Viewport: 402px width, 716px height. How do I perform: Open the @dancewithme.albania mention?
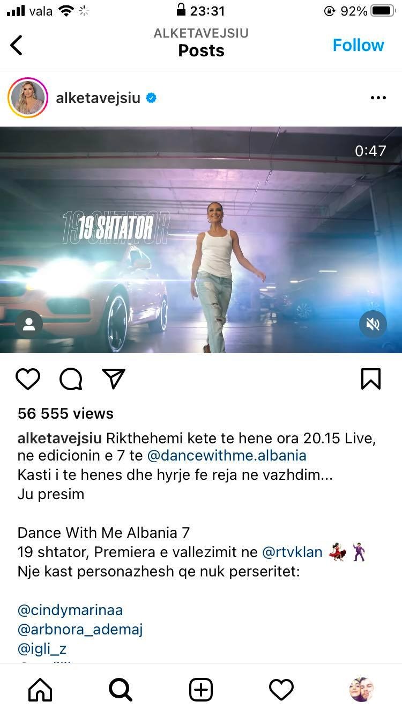pos(227,456)
